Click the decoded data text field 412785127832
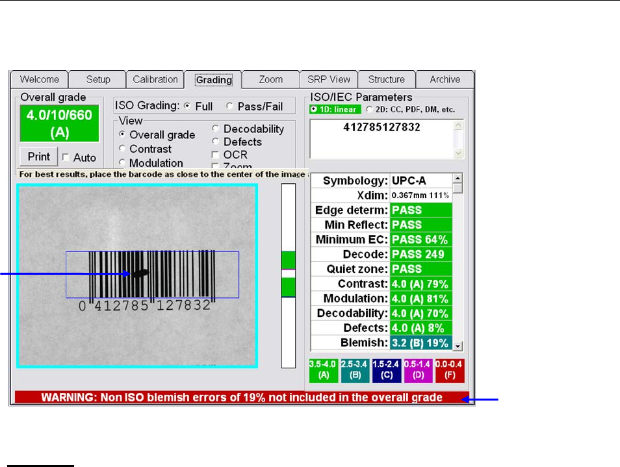The width and height of the screenshot is (620, 467). coord(381,139)
